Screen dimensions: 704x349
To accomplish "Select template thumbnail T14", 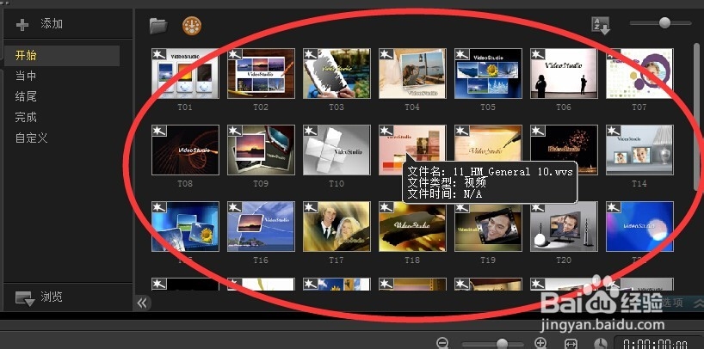I will point(639,150).
